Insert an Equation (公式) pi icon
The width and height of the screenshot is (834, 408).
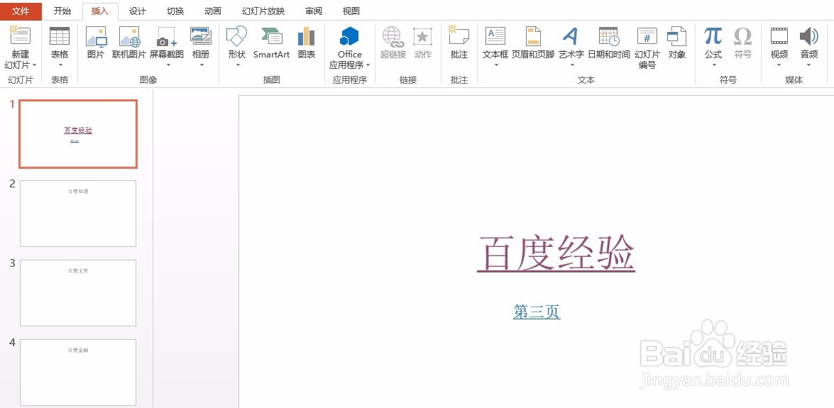713,36
